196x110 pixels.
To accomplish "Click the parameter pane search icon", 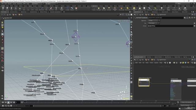I will pyautogui.click(x=190, y=18).
